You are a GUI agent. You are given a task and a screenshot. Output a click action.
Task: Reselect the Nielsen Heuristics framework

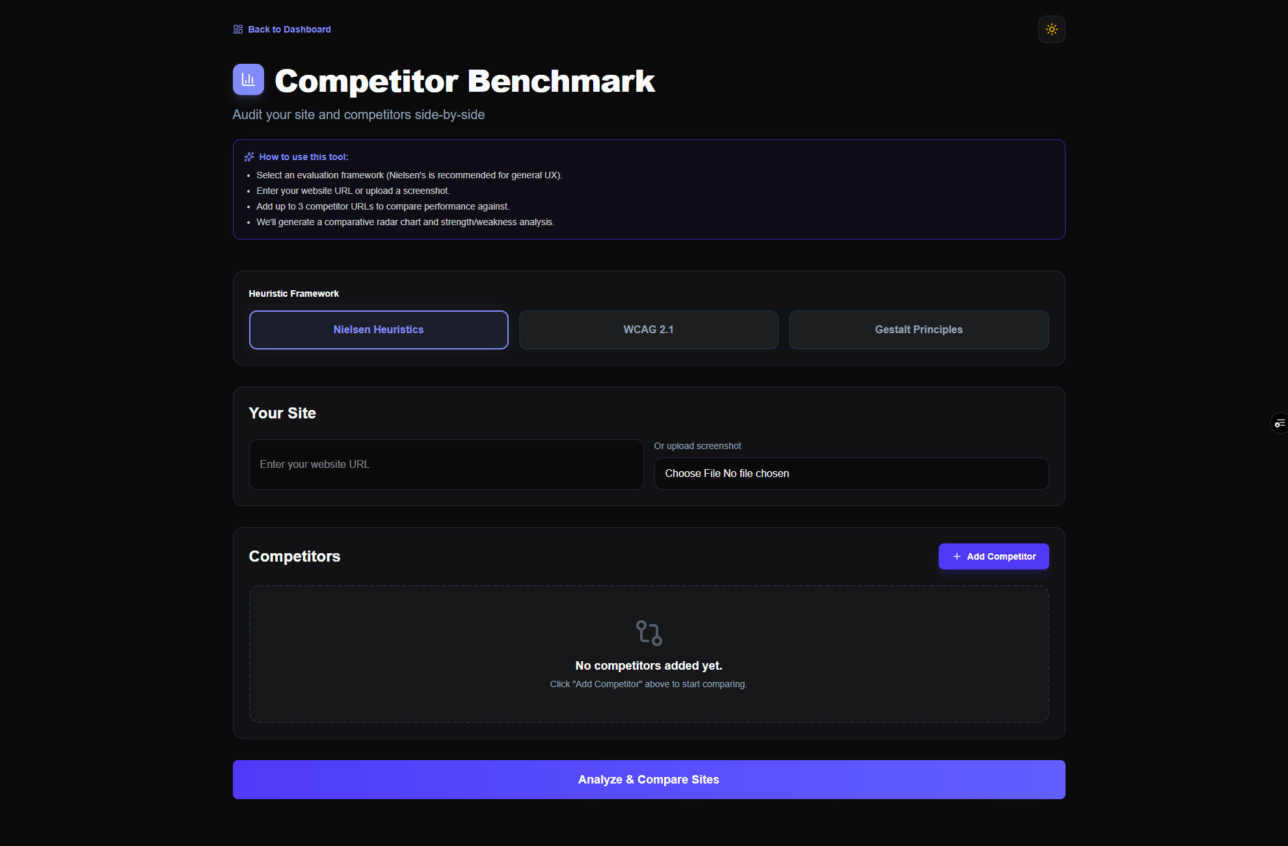point(379,329)
